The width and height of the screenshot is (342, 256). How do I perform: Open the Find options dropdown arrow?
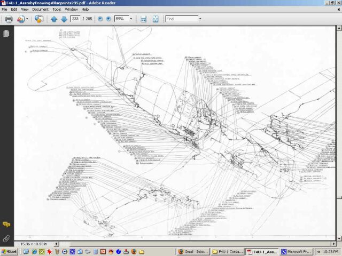point(200,19)
